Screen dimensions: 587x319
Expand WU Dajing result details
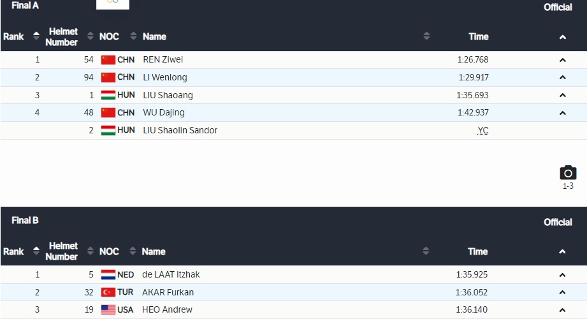pyautogui.click(x=563, y=113)
